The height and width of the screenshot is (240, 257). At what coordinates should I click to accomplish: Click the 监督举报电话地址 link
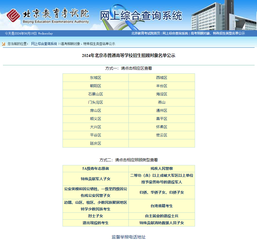pos(128,237)
